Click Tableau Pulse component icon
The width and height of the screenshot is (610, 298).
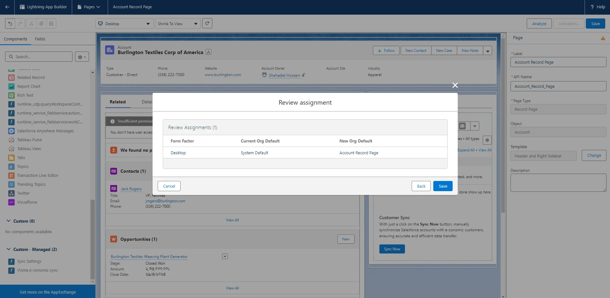coord(11,140)
